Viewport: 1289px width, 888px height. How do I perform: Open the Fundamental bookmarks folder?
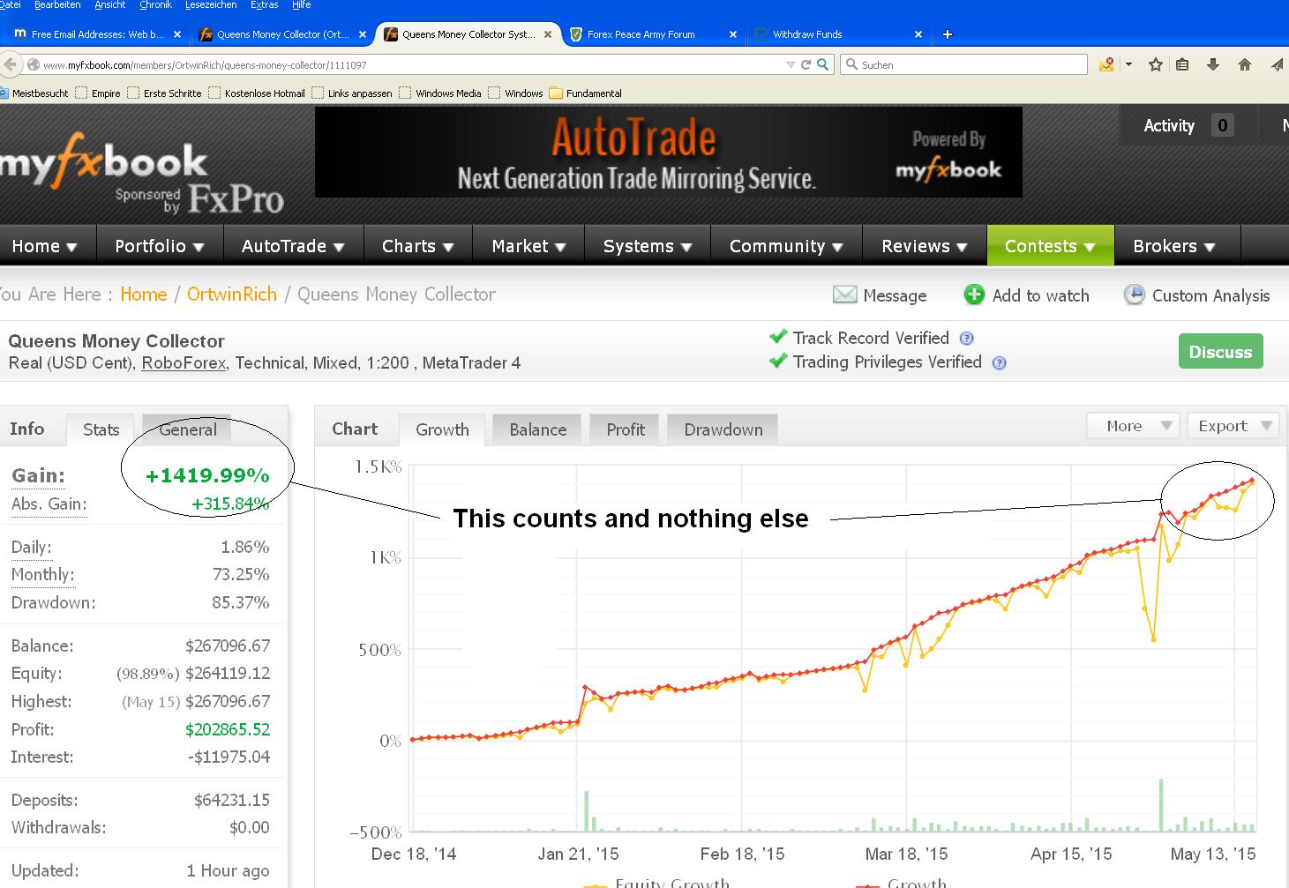tap(586, 93)
